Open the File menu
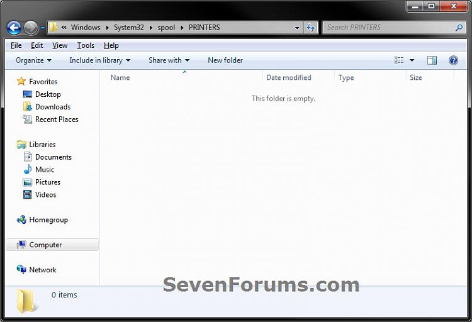Screen dimensions: 472x322 click(16, 45)
